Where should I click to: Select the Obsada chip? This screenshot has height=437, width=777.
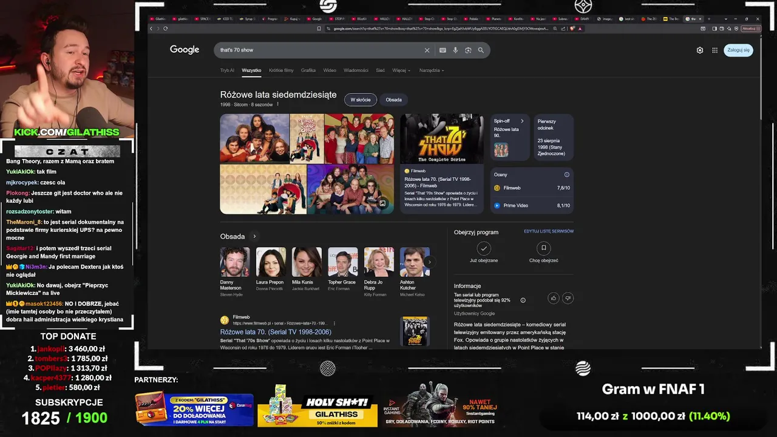tap(393, 100)
